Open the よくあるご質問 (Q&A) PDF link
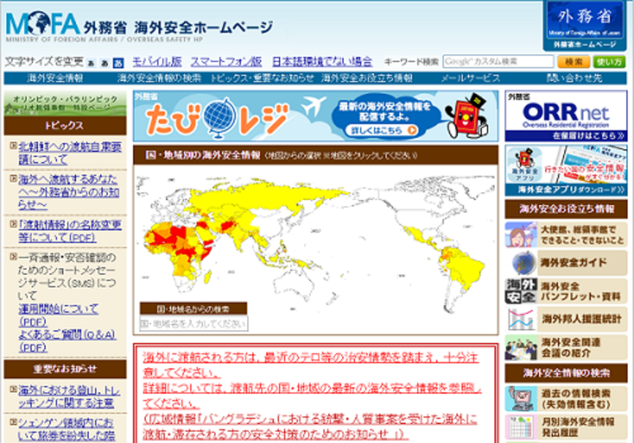Image resolution: width=634 pixels, height=443 pixels. 67,341
